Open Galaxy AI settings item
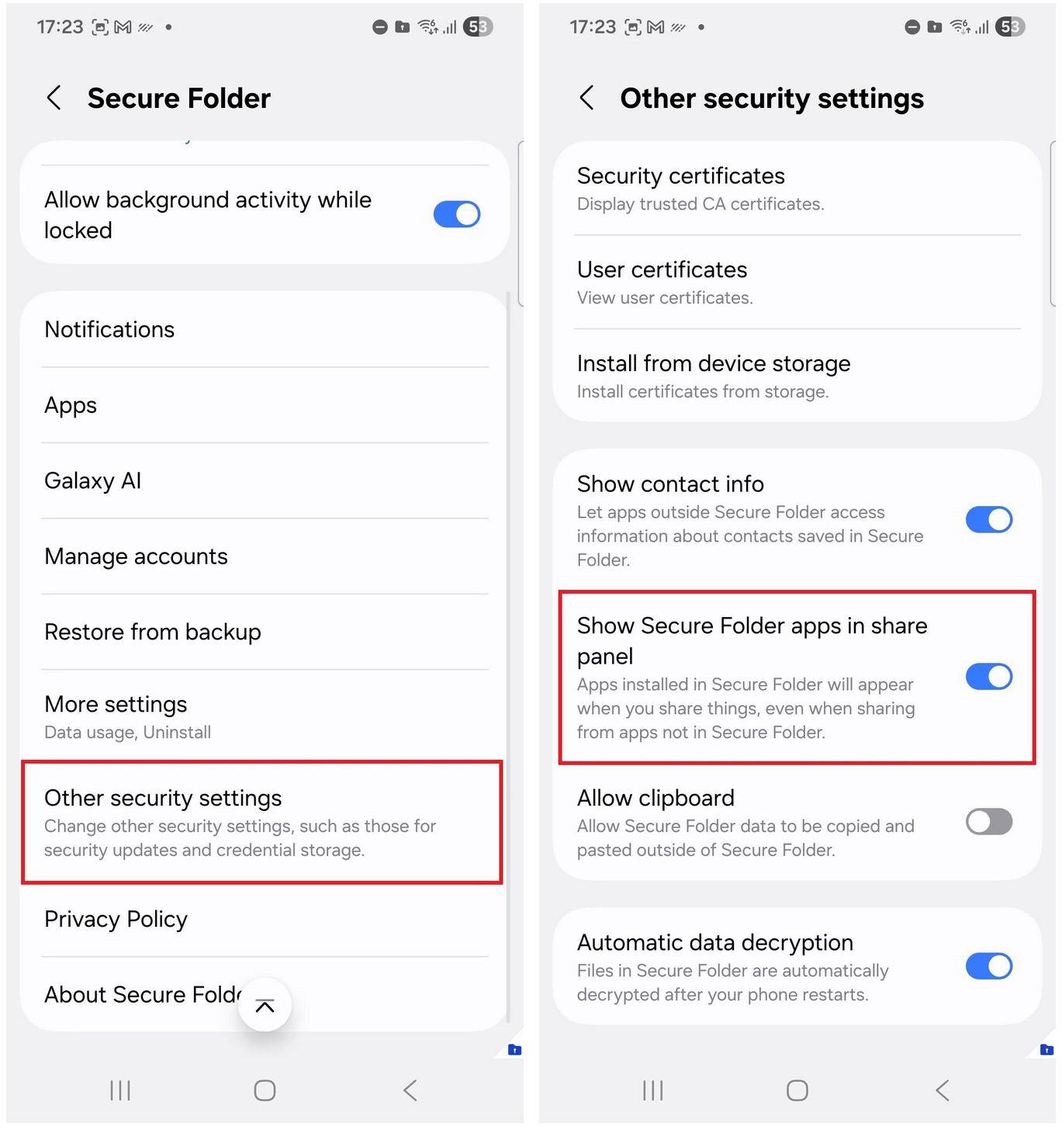 265,481
